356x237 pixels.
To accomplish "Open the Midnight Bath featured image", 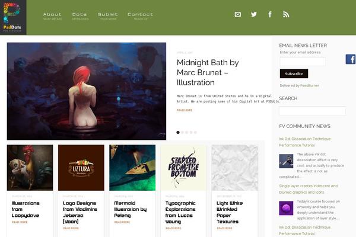I will point(87,91).
